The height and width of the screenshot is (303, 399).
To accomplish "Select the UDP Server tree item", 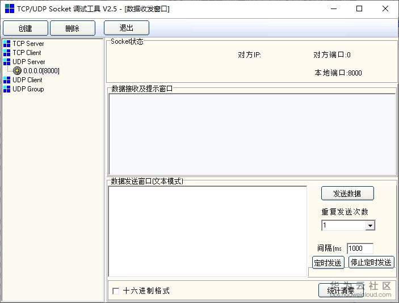I will [29, 62].
